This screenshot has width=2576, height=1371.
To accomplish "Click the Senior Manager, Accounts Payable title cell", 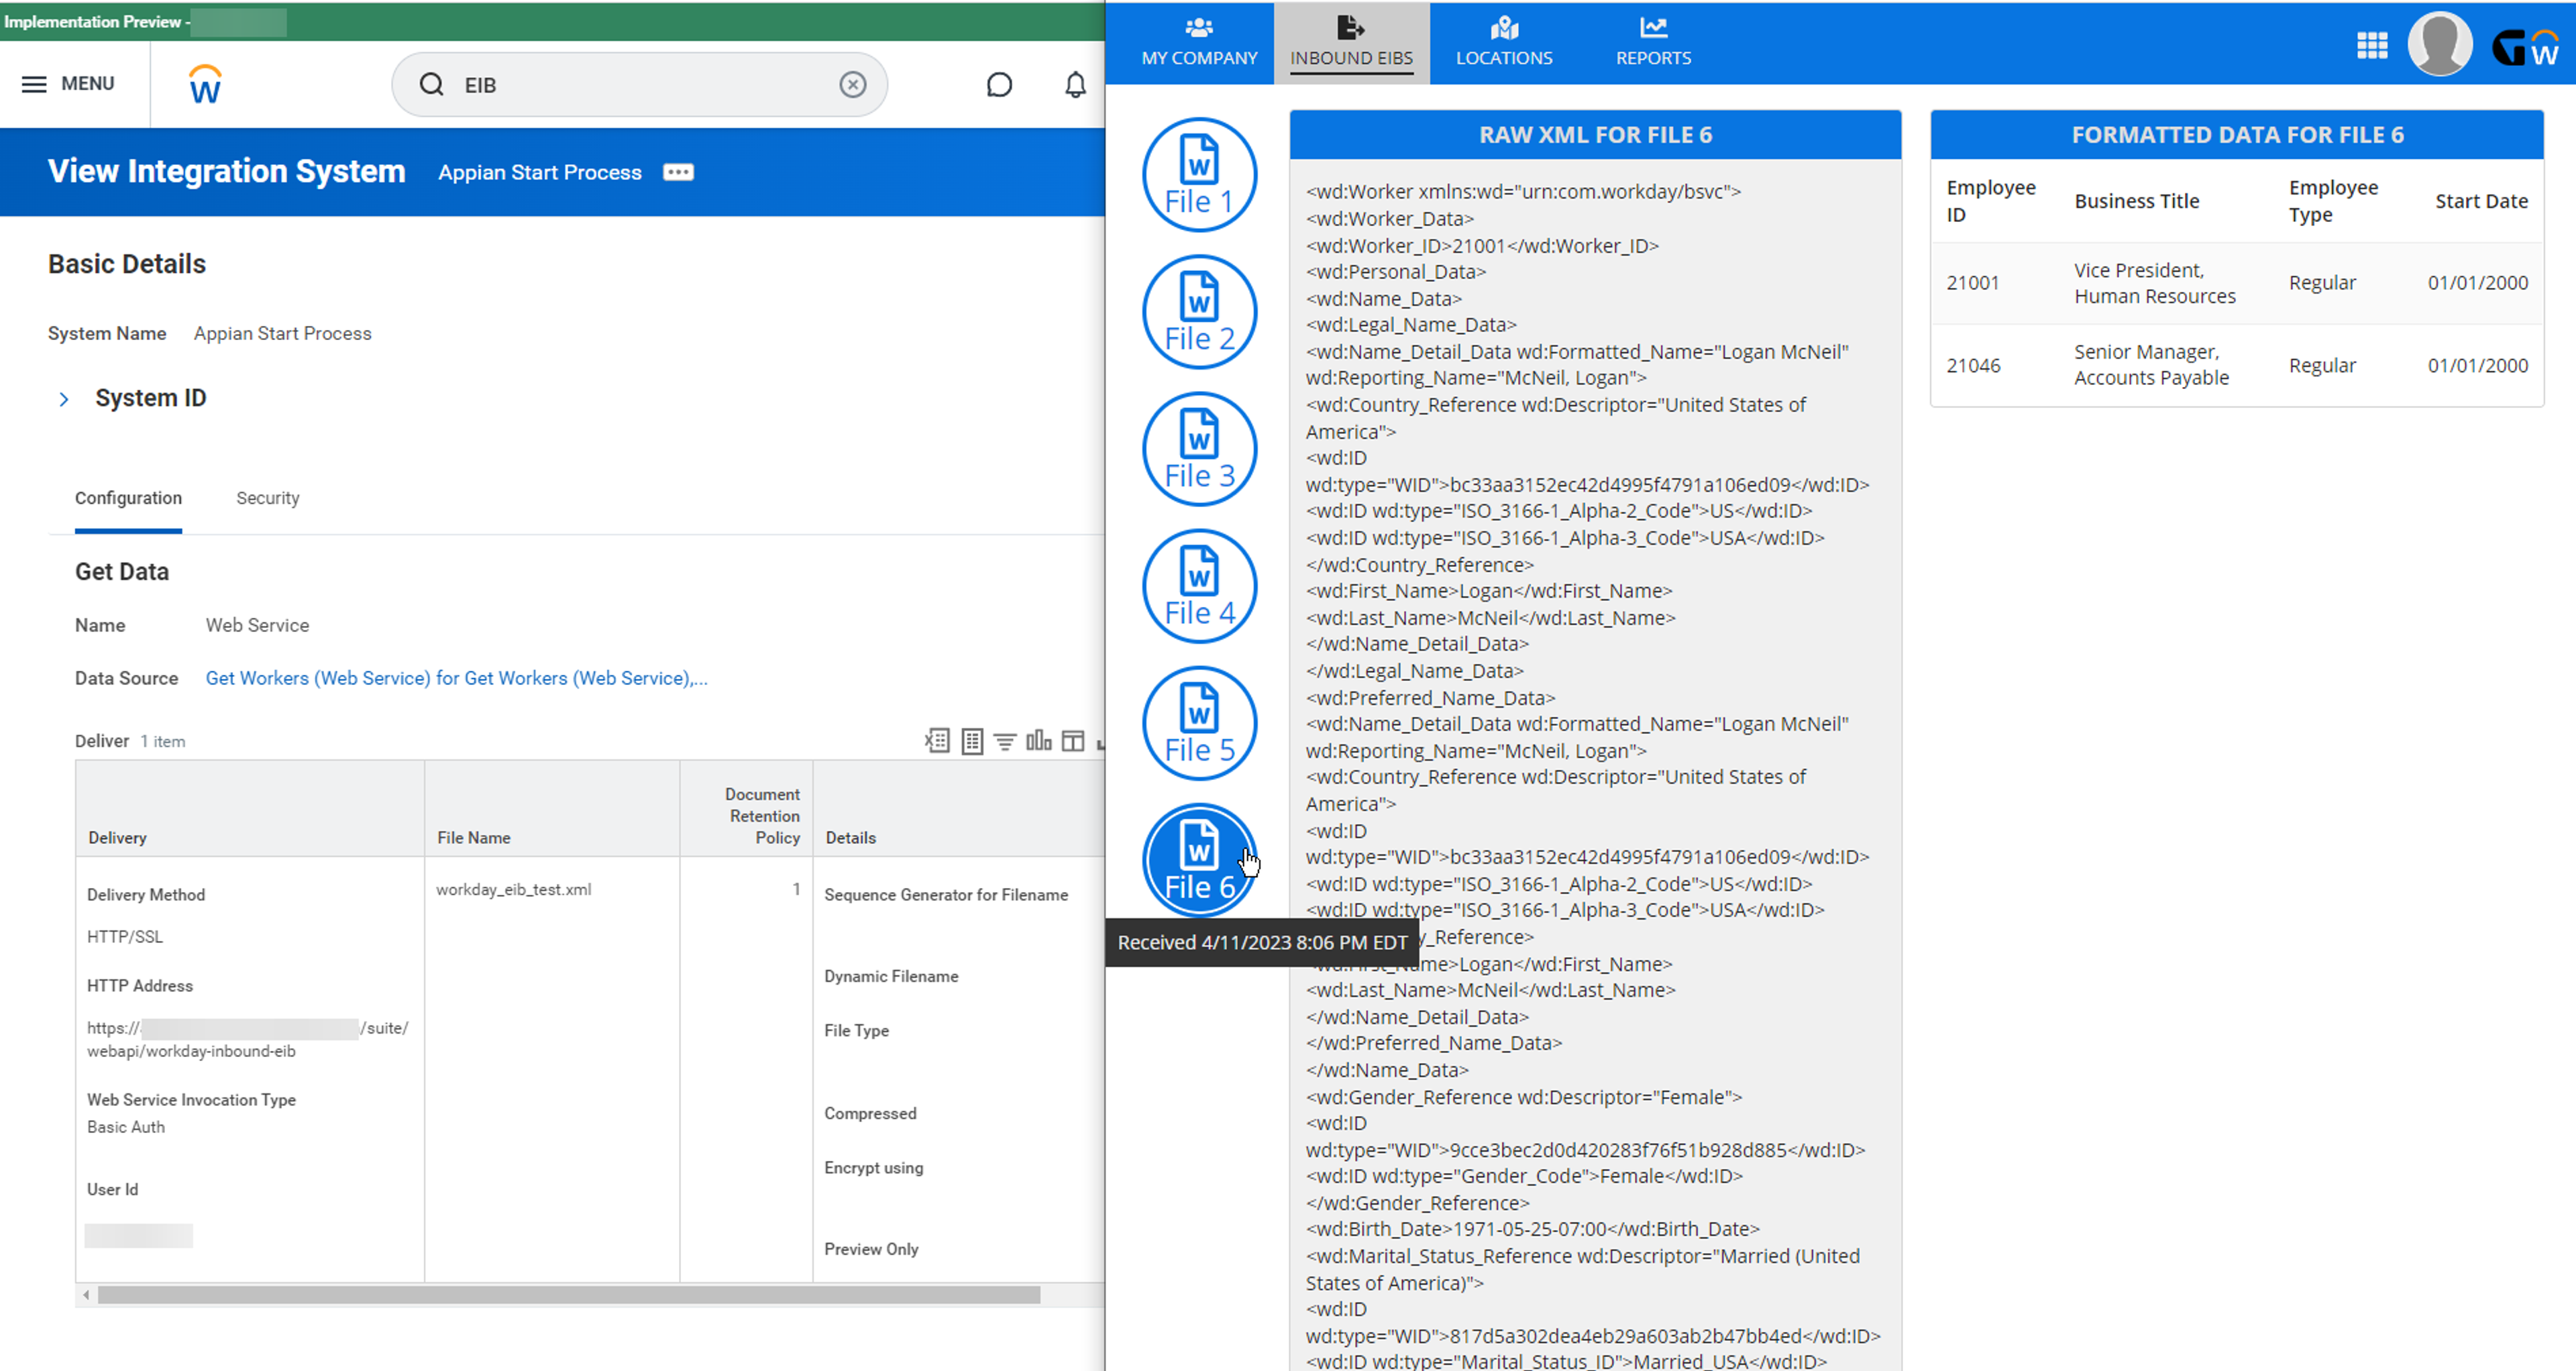I will pos(2151,365).
